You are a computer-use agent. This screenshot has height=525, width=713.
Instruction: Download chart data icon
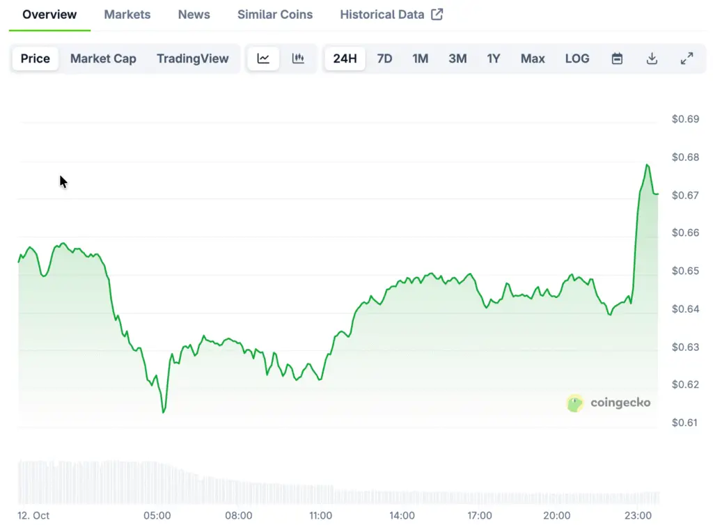tap(652, 58)
